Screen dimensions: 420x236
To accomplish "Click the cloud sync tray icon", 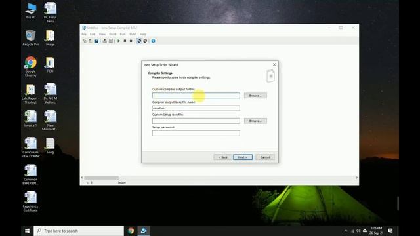I will pyautogui.click(x=365, y=231).
